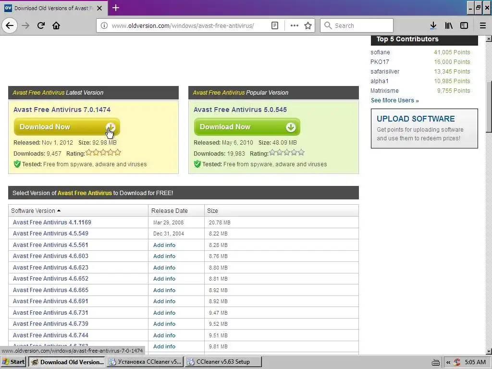Open safarisilver contributor profile

[x=385, y=72]
